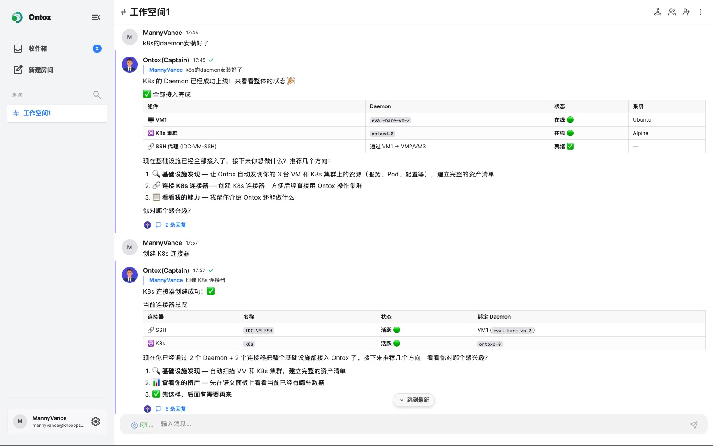
Task: Open 新建房间 to create a room
Action: tap(57, 70)
